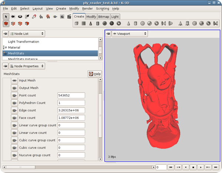The height and width of the screenshot is (173, 222).
Task: Open the Viewport panel type dropdown
Action: click(130, 34)
